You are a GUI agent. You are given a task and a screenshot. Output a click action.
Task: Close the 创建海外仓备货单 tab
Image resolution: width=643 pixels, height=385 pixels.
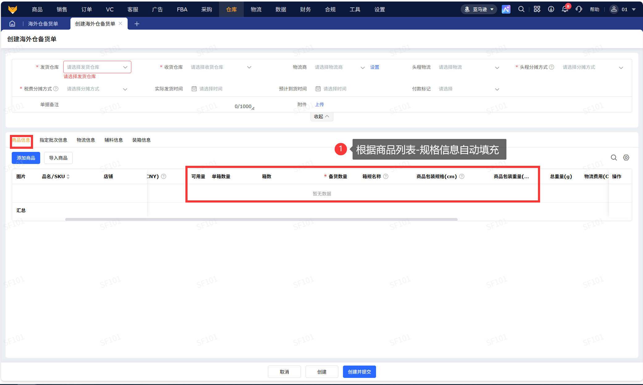(121, 23)
